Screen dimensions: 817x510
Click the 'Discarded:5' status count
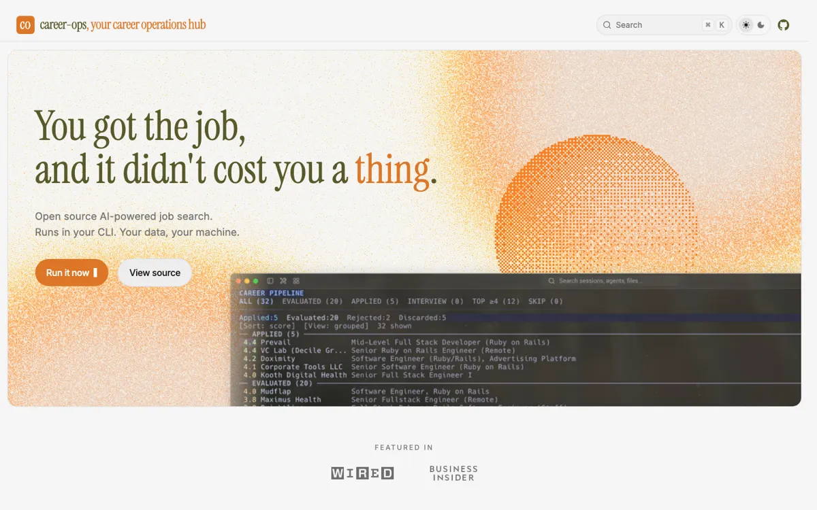tap(422, 318)
